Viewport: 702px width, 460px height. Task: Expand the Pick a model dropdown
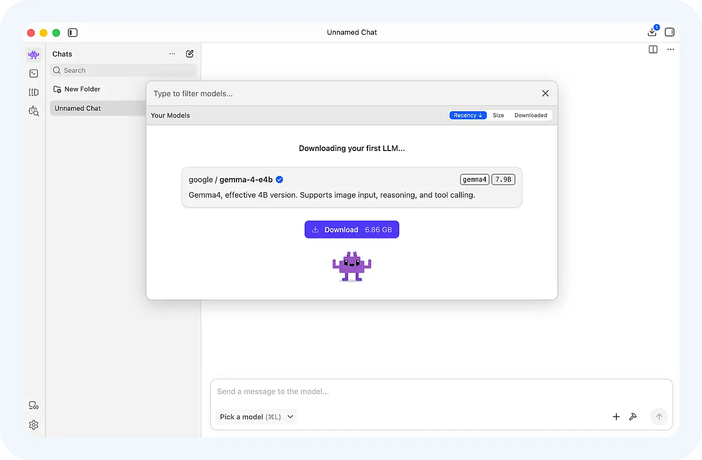(x=256, y=417)
